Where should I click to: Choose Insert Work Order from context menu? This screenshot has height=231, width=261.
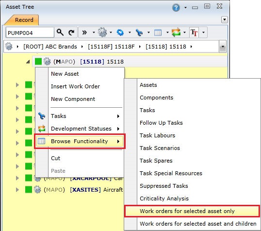pyautogui.click(x=75, y=86)
